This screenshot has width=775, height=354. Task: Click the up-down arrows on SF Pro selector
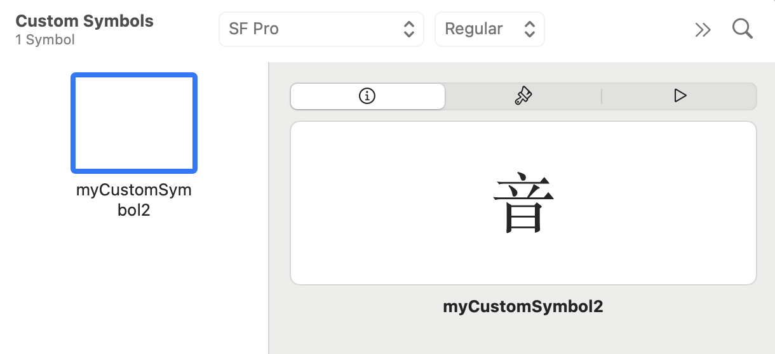coord(409,29)
